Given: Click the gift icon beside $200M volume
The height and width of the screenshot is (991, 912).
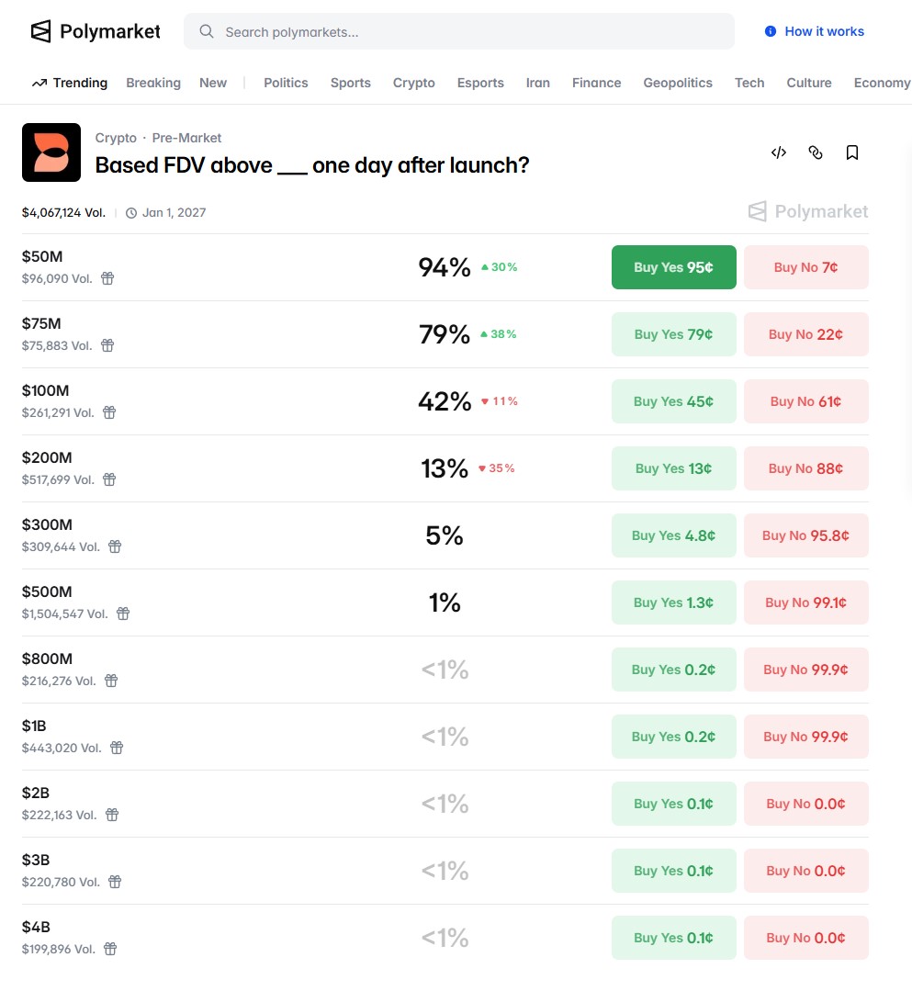Looking at the screenshot, I should coord(109,479).
